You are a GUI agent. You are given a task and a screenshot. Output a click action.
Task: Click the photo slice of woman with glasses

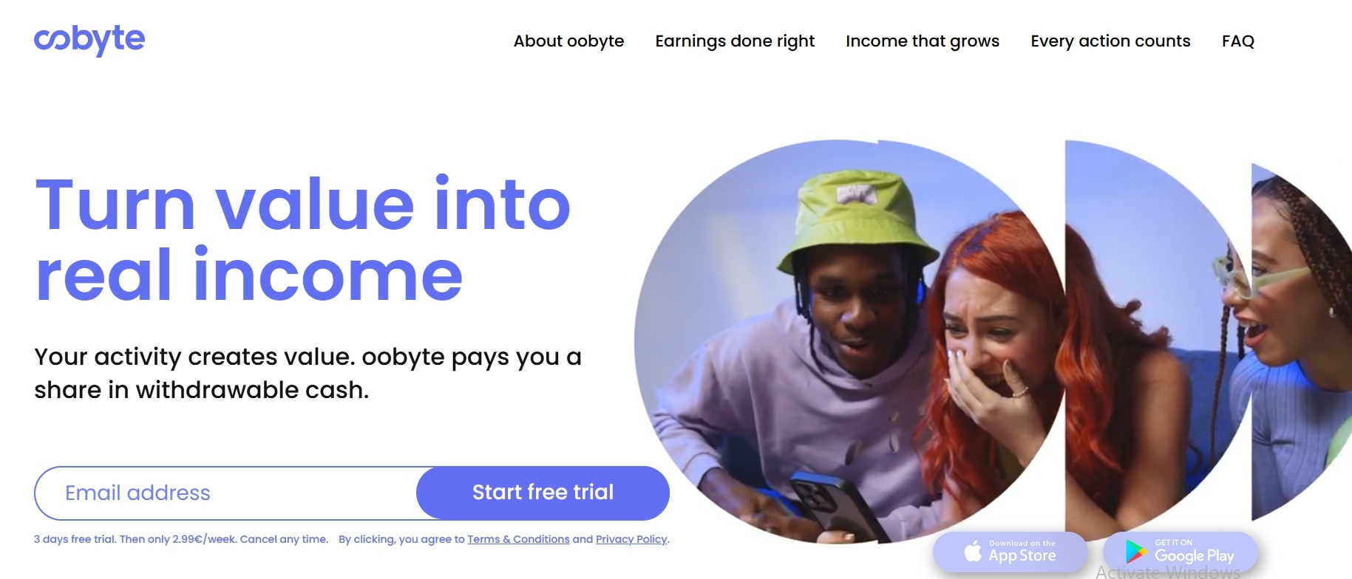(1301, 340)
